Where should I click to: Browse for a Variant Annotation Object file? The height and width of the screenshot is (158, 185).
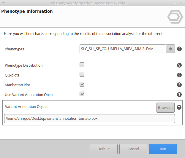[165, 108]
